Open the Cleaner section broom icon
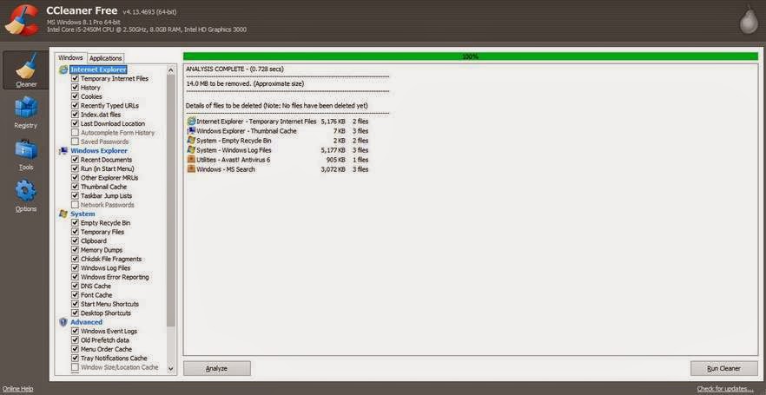The width and height of the screenshot is (766, 395). (x=26, y=66)
